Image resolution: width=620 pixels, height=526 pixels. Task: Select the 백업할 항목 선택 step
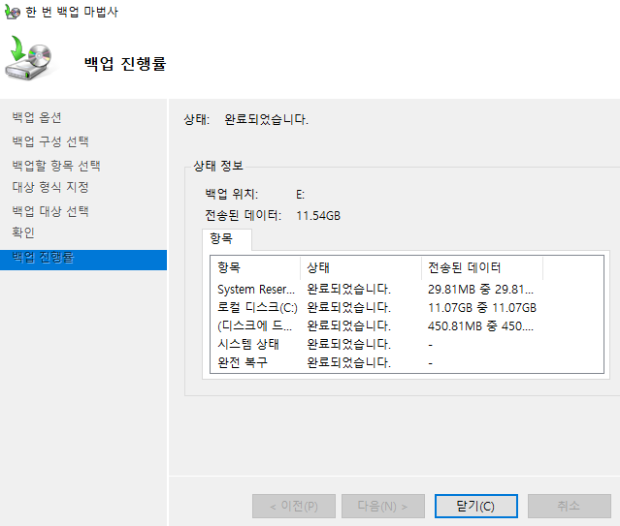(56, 166)
